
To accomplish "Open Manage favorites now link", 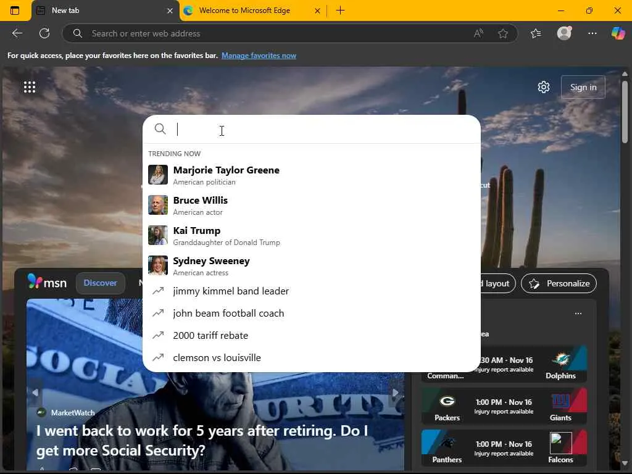I will [x=259, y=56].
